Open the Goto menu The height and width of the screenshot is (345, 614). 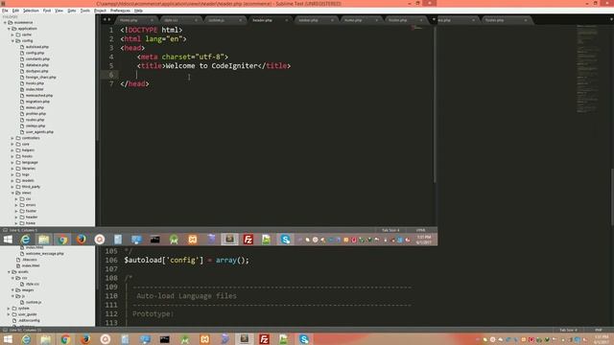coord(72,11)
